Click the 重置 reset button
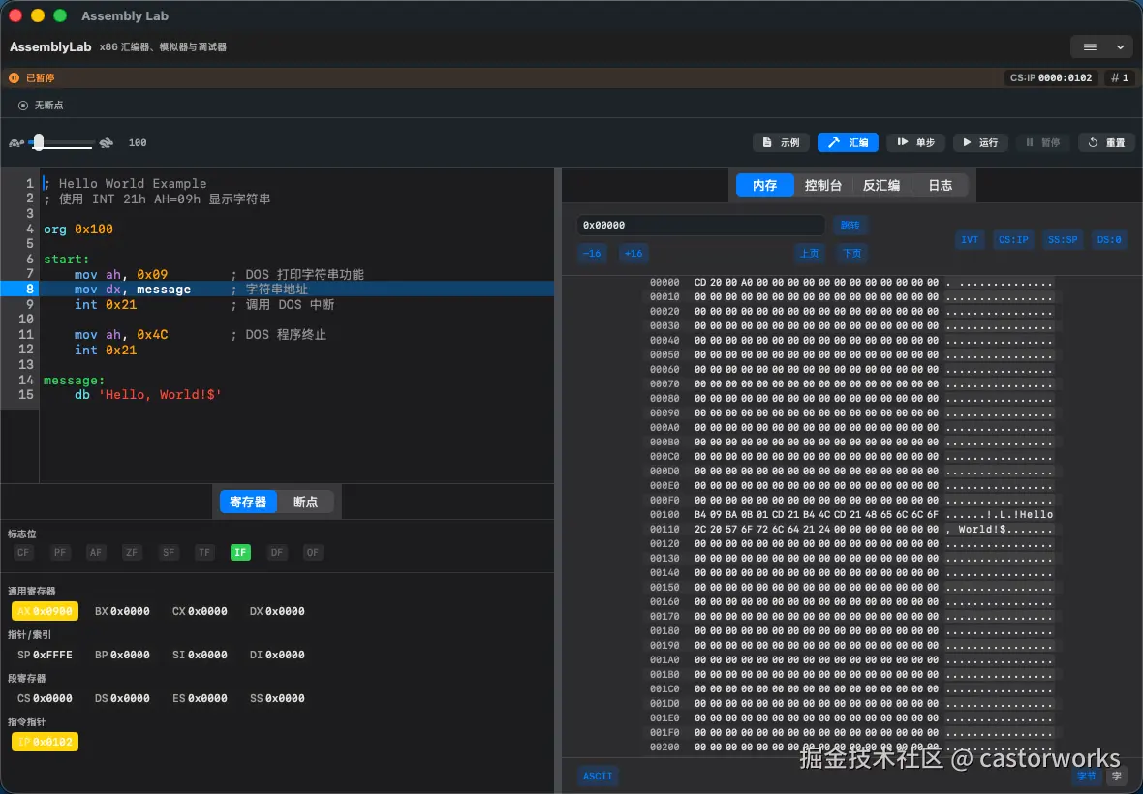 pyautogui.click(x=1106, y=142)
